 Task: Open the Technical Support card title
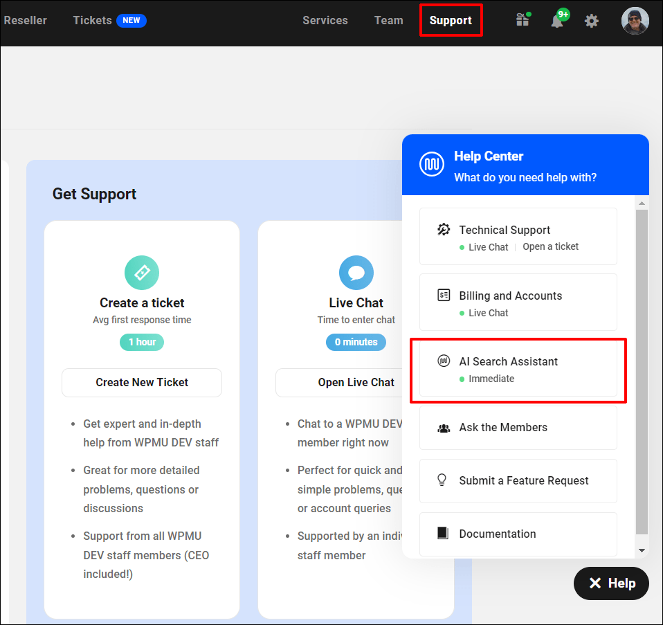[505, 230]
